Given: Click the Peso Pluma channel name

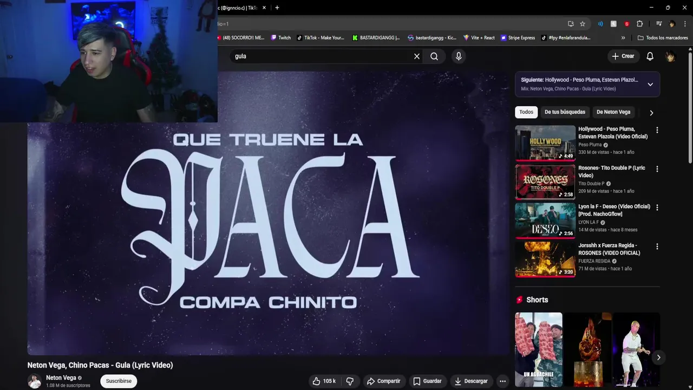Looking at the screenshot, I should coord(590,145).
